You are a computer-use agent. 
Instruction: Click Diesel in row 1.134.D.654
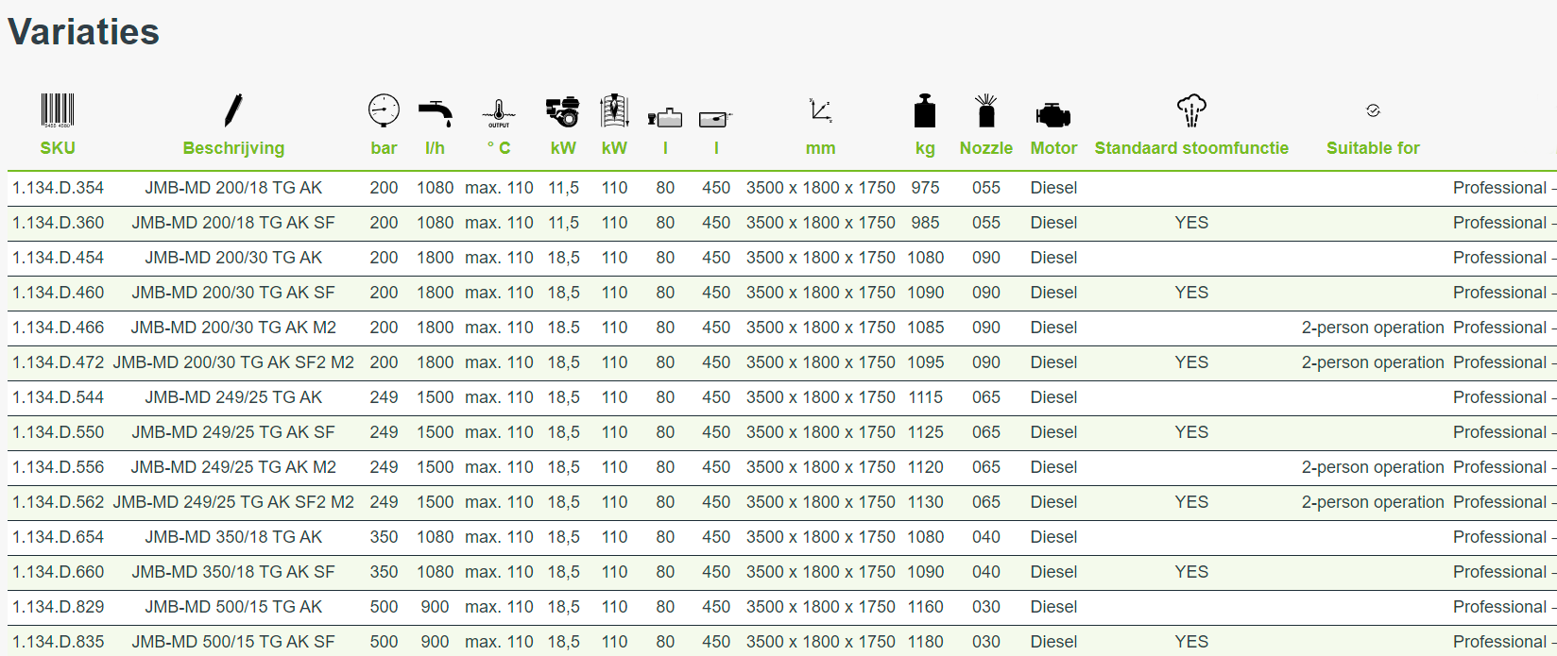(x=1053, y=537)
